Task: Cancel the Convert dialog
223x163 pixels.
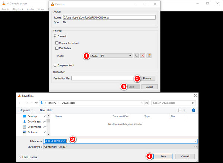Action: click(x=149, y=87)
